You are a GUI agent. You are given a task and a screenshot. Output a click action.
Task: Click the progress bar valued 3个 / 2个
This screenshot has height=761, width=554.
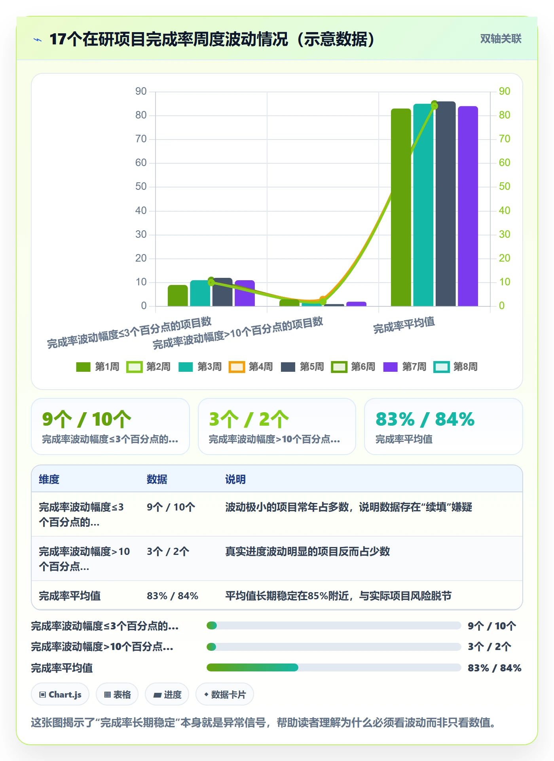334,647
